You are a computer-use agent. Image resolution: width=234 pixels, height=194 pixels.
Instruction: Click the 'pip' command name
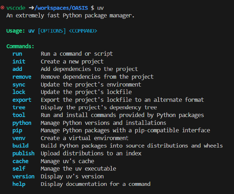(17, 131)
